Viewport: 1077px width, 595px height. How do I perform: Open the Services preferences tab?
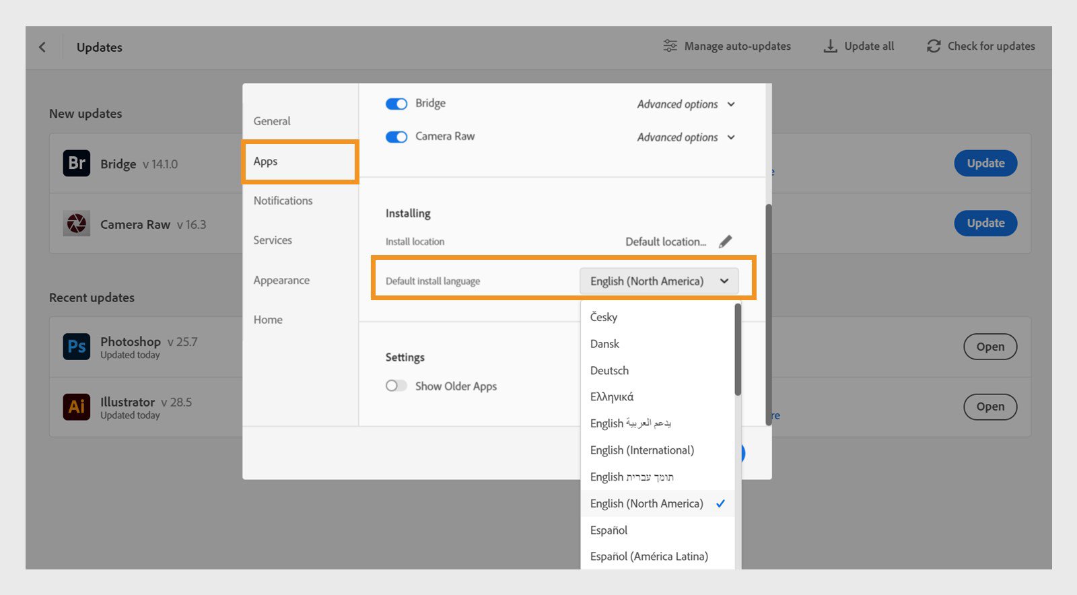click(273, 240)
